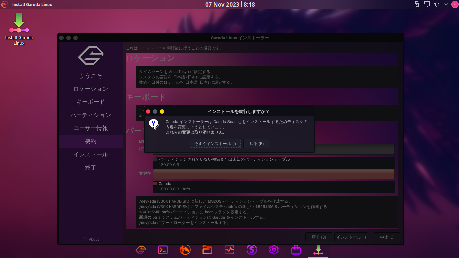Select ようこそ step in sidebar
This screenshot has height=258, width=459.
pos(91,76)
